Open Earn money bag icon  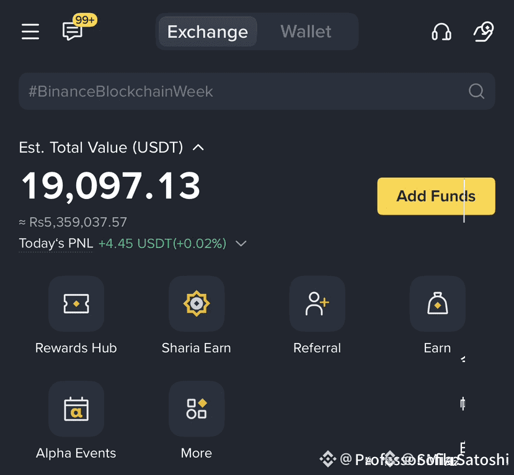point(438,304)
